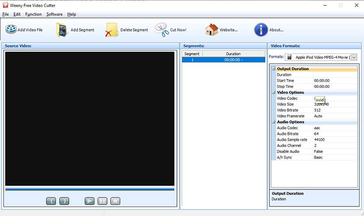Select segment 1 row in Segments list

coord(223,60)
